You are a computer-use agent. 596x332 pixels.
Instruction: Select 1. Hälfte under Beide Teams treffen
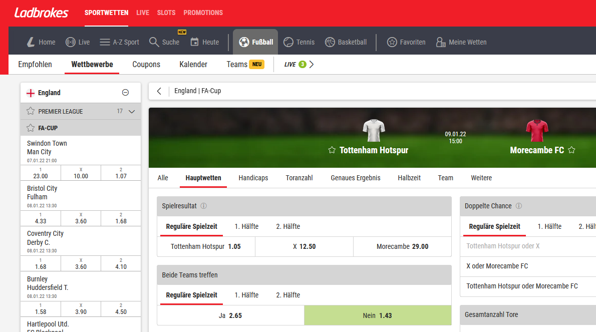coord(246,295)
